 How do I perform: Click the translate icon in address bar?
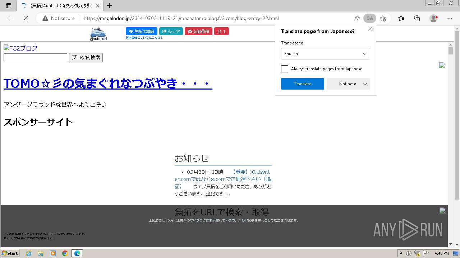point(370,18)
